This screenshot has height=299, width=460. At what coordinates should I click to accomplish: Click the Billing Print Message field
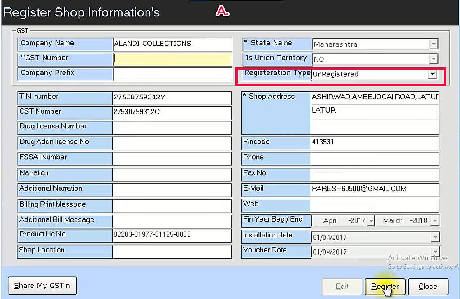click(x=172, y=206)
